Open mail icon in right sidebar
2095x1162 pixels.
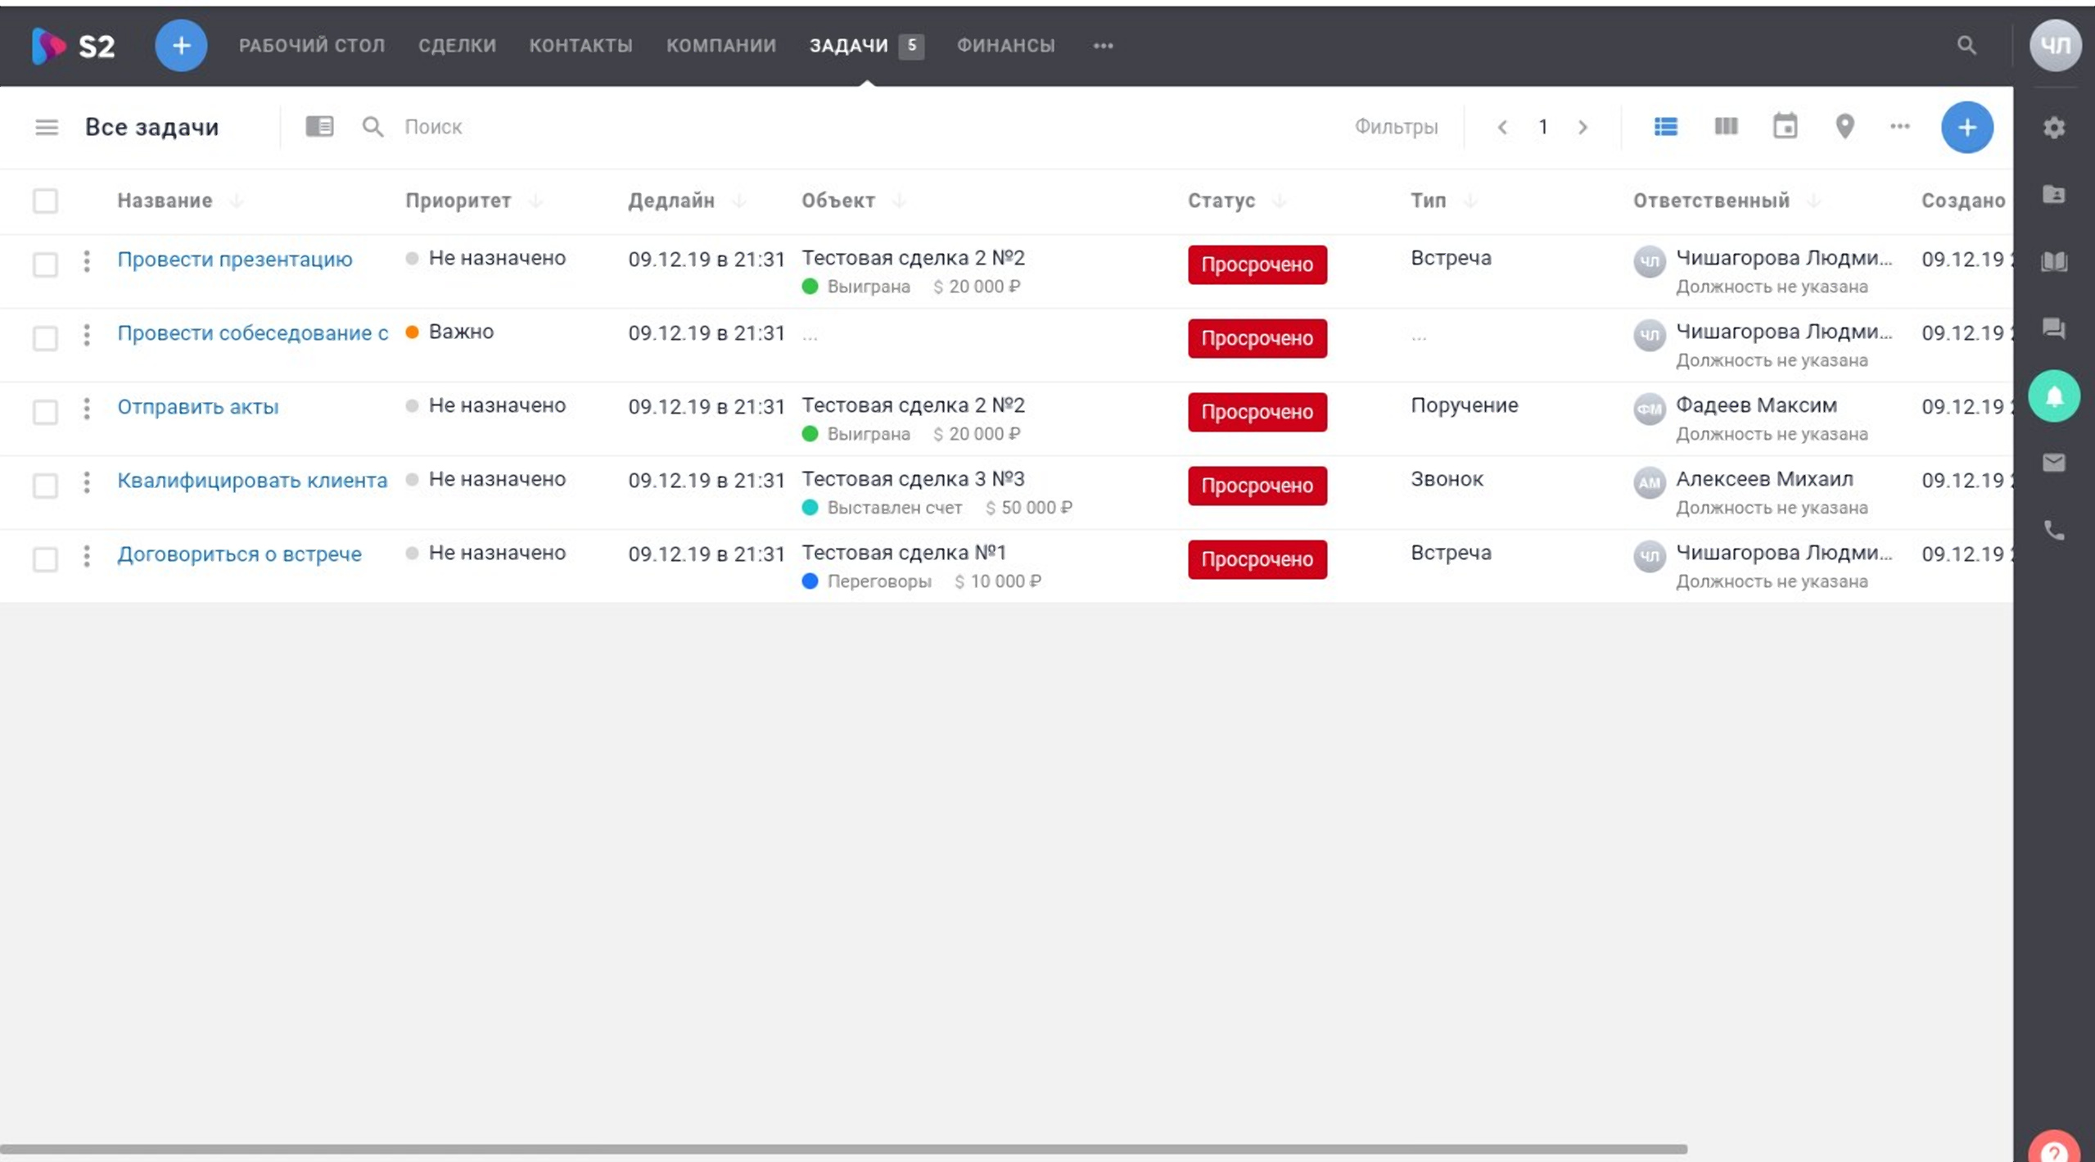(2053, 463)
